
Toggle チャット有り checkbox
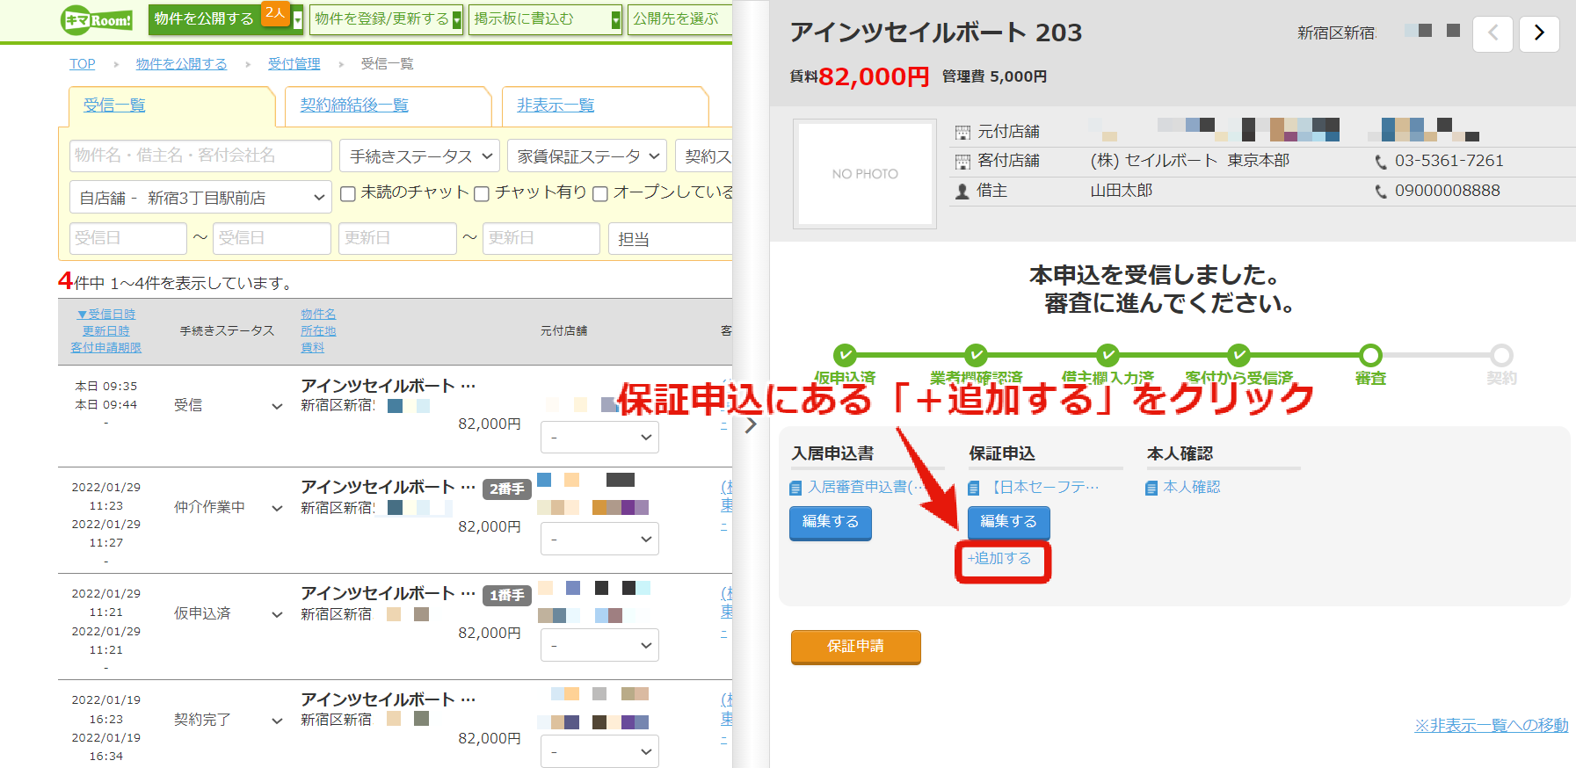(482, 193)
